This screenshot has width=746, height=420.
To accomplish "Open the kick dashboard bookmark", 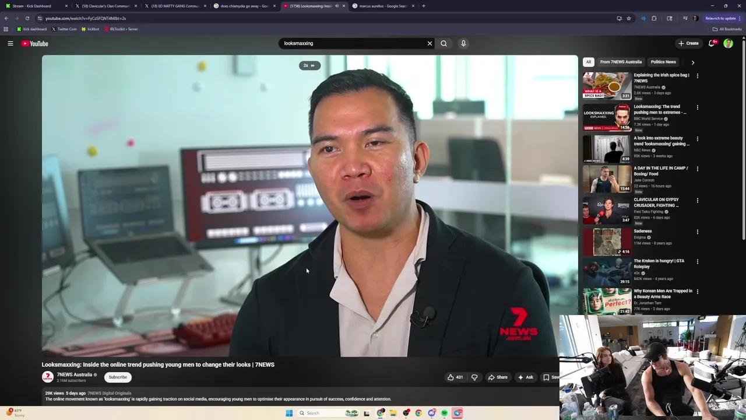I will point(32,29).
